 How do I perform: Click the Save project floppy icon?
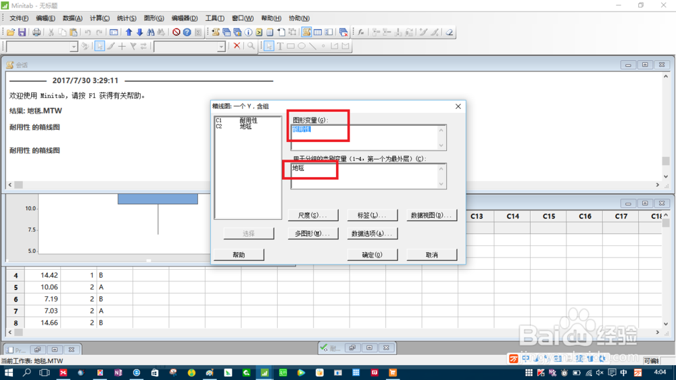click(x=22, y=32)
